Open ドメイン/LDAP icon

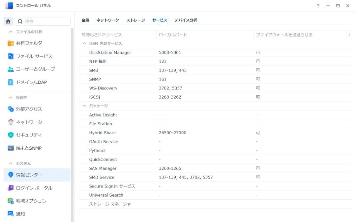[x=11, y=82]
